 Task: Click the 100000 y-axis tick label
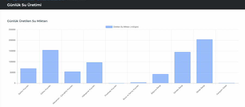point(12,62)
